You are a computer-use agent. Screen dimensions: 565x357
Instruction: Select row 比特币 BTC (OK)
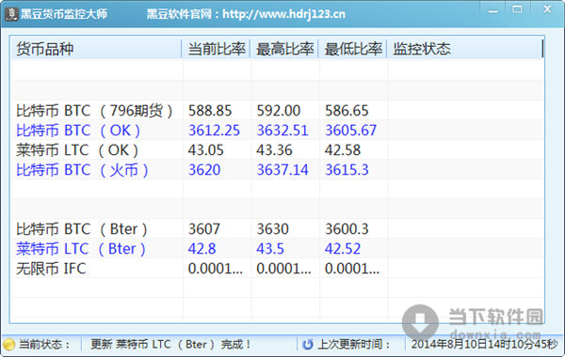click(x=277, y=131)
